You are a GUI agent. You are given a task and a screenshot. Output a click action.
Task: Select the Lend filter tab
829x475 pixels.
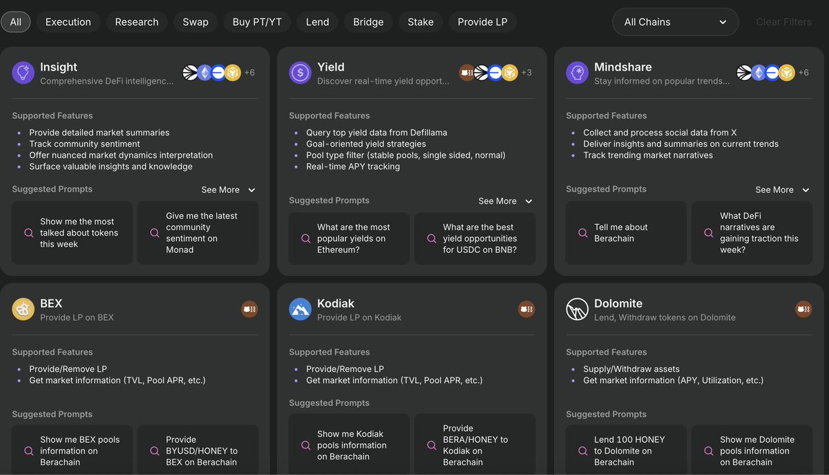coord(318,22)
